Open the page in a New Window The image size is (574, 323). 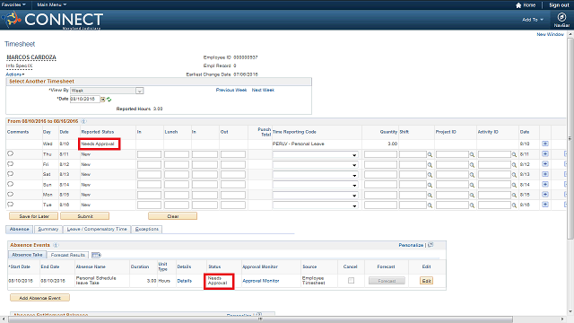[x=550, y=34]
